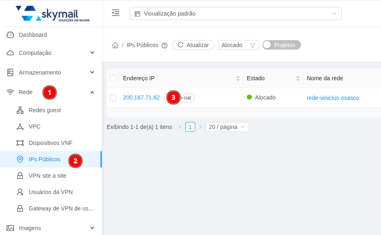The width and height of the screenshot is (381, 235).
Task: Toggle the Projetos switch
Action: [282, 45]
